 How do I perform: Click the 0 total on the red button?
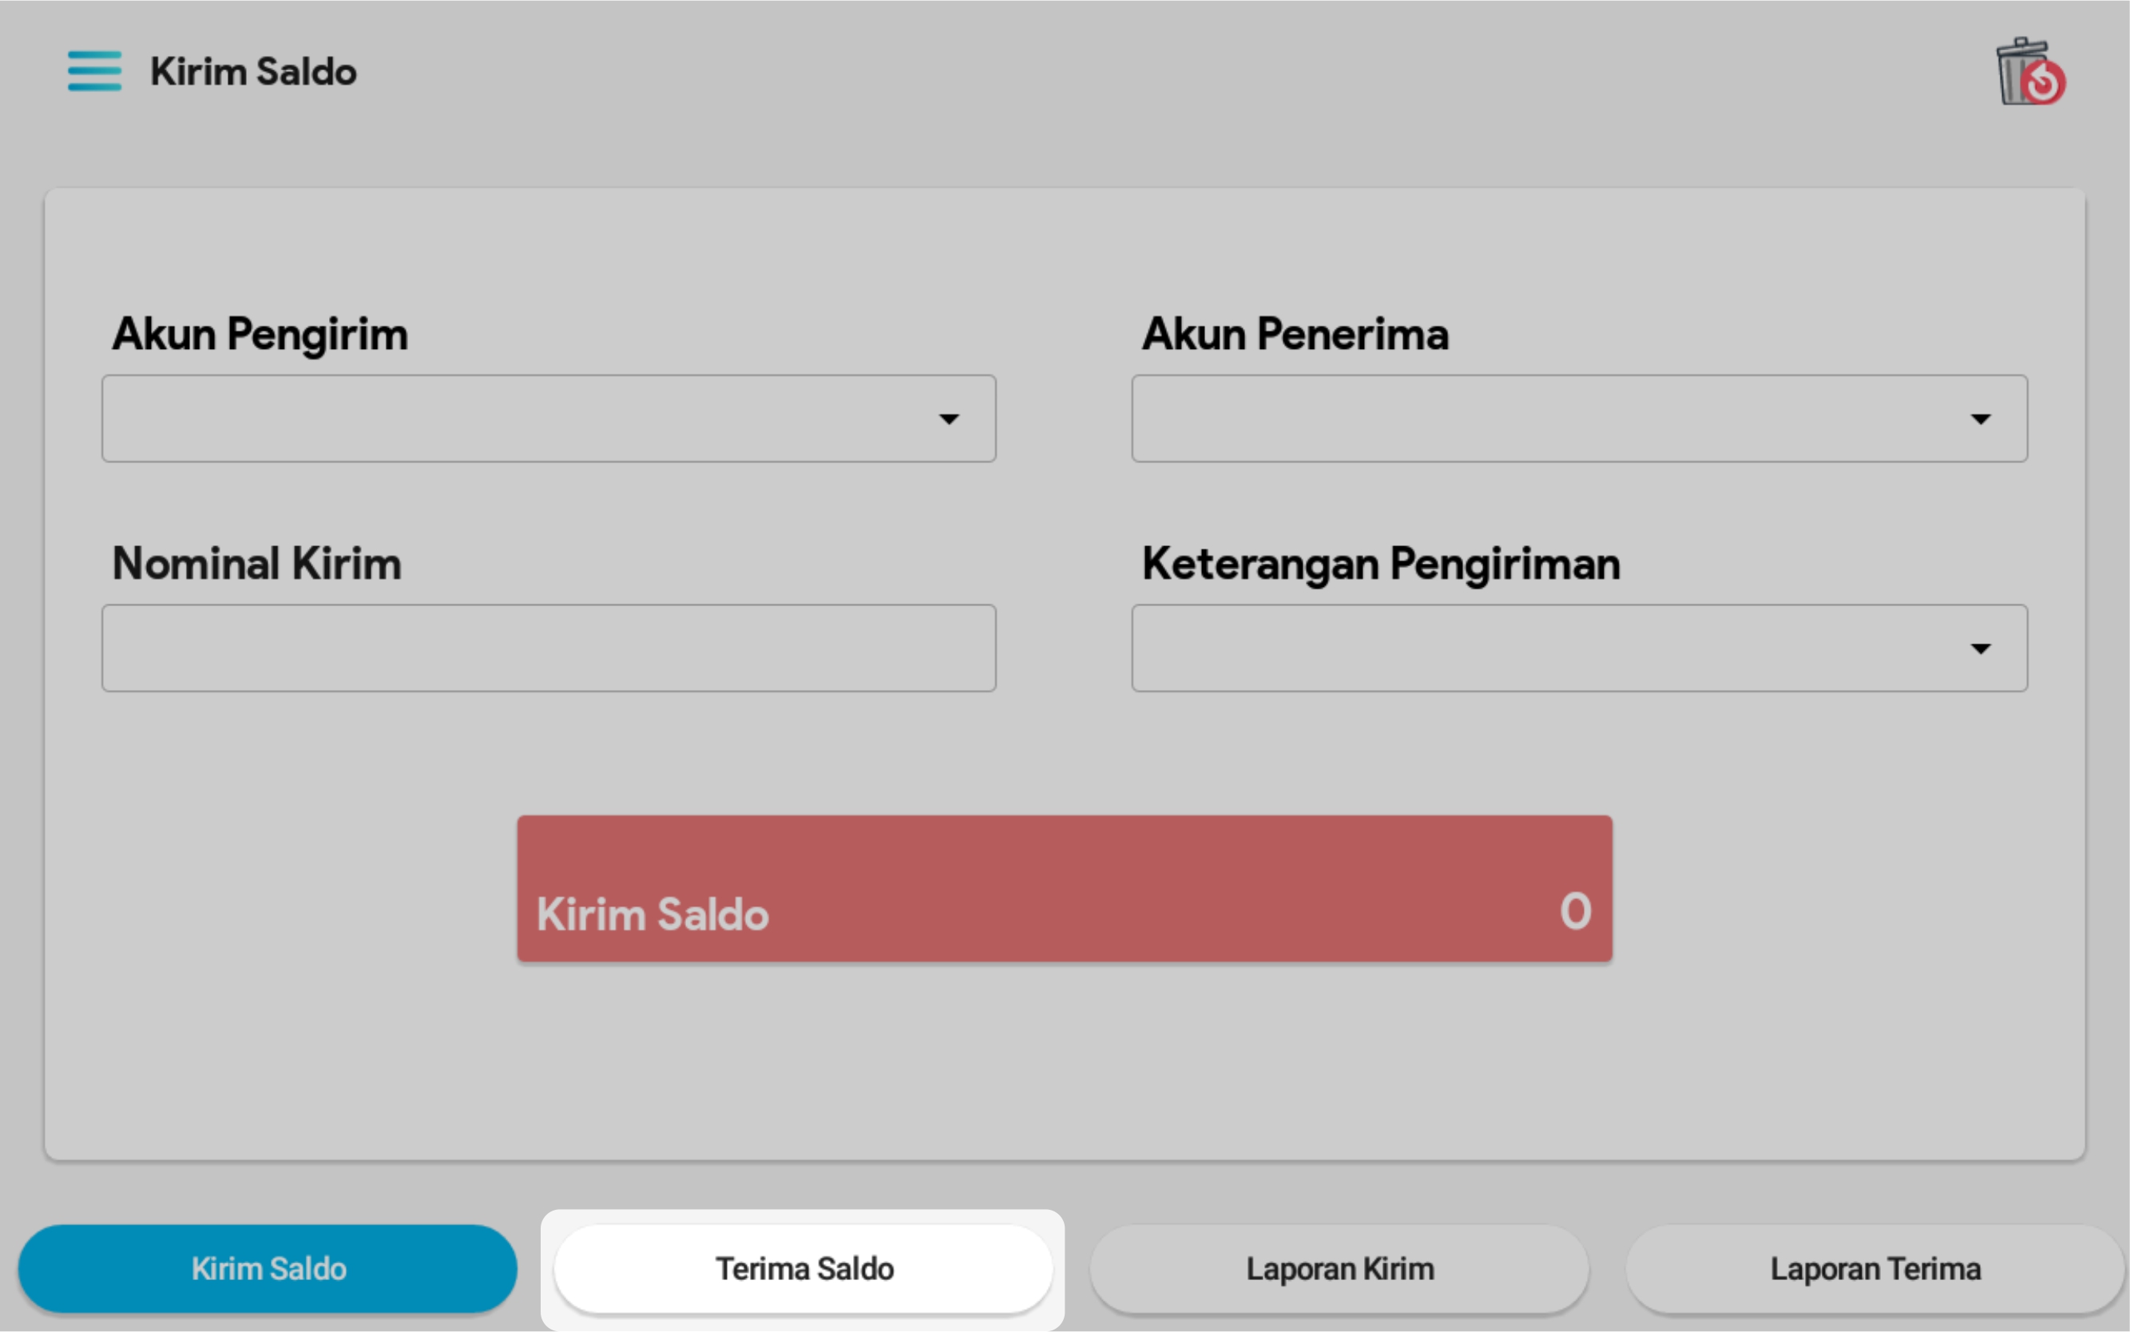pos(1575,911)
